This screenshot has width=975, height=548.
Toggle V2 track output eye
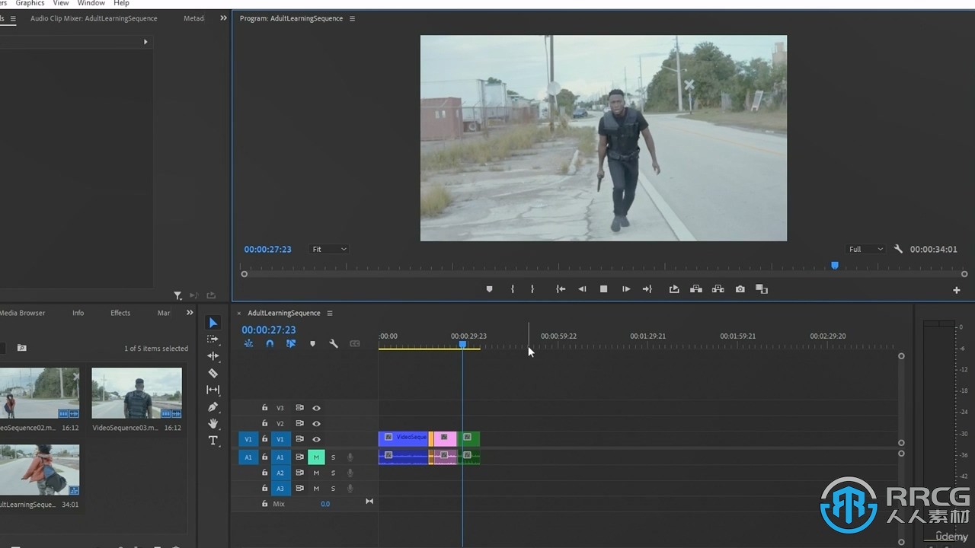coord(316,423)
